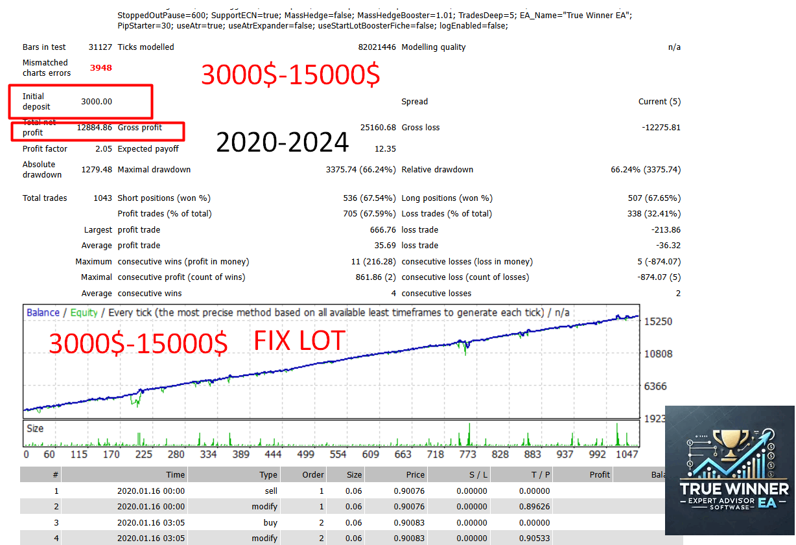Screen dimensions: 796x545
Task: Select Largest profit trade value 666.76
Action: 382,230
